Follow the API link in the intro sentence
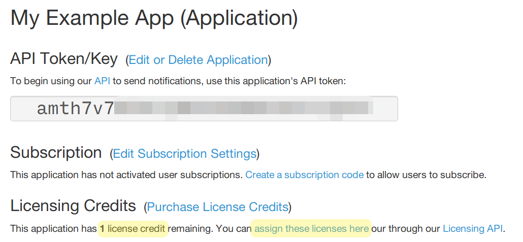The width and height of the screenshot is (523, 242). [102, 81]
